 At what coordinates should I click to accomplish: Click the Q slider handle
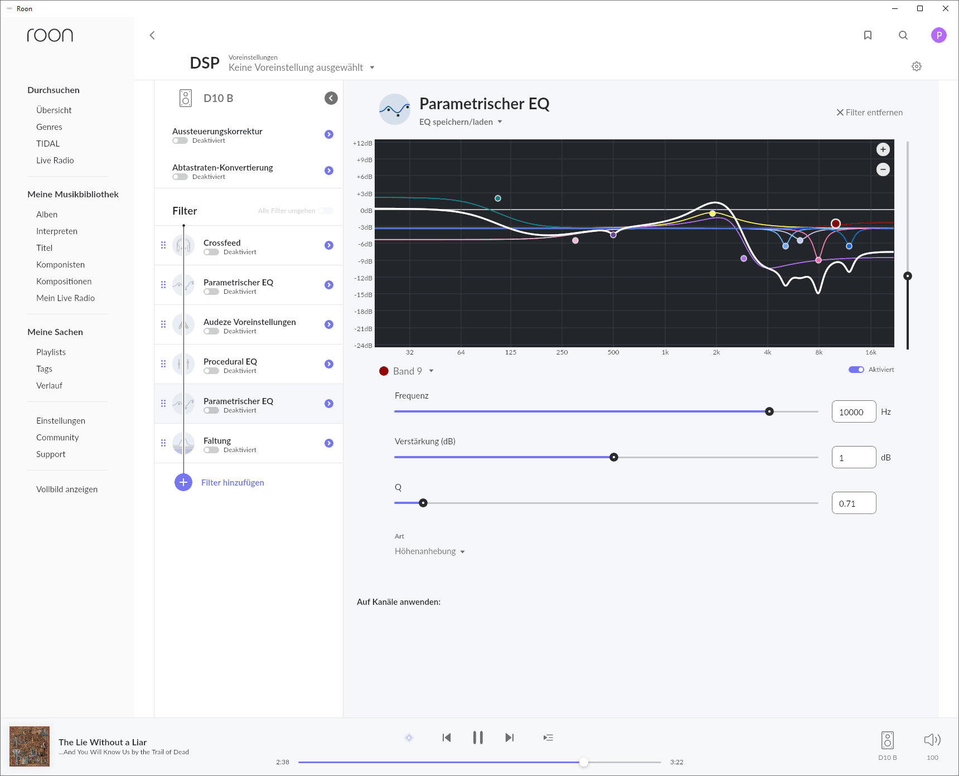click(423, 503)
